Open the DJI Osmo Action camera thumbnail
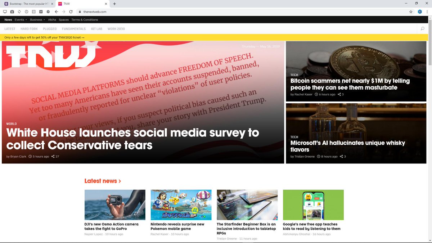 (115, 204)
